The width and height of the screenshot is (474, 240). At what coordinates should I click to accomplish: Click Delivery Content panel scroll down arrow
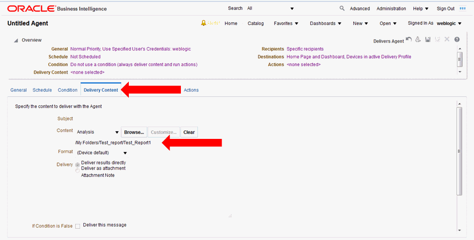pyautogui.click(x=460, y=230)
